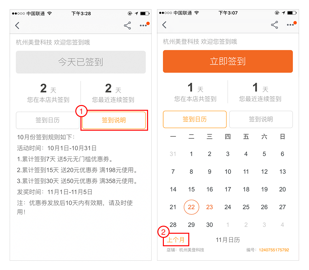Select date 30 in the calendar
The image size is (309, 270).
210,225
